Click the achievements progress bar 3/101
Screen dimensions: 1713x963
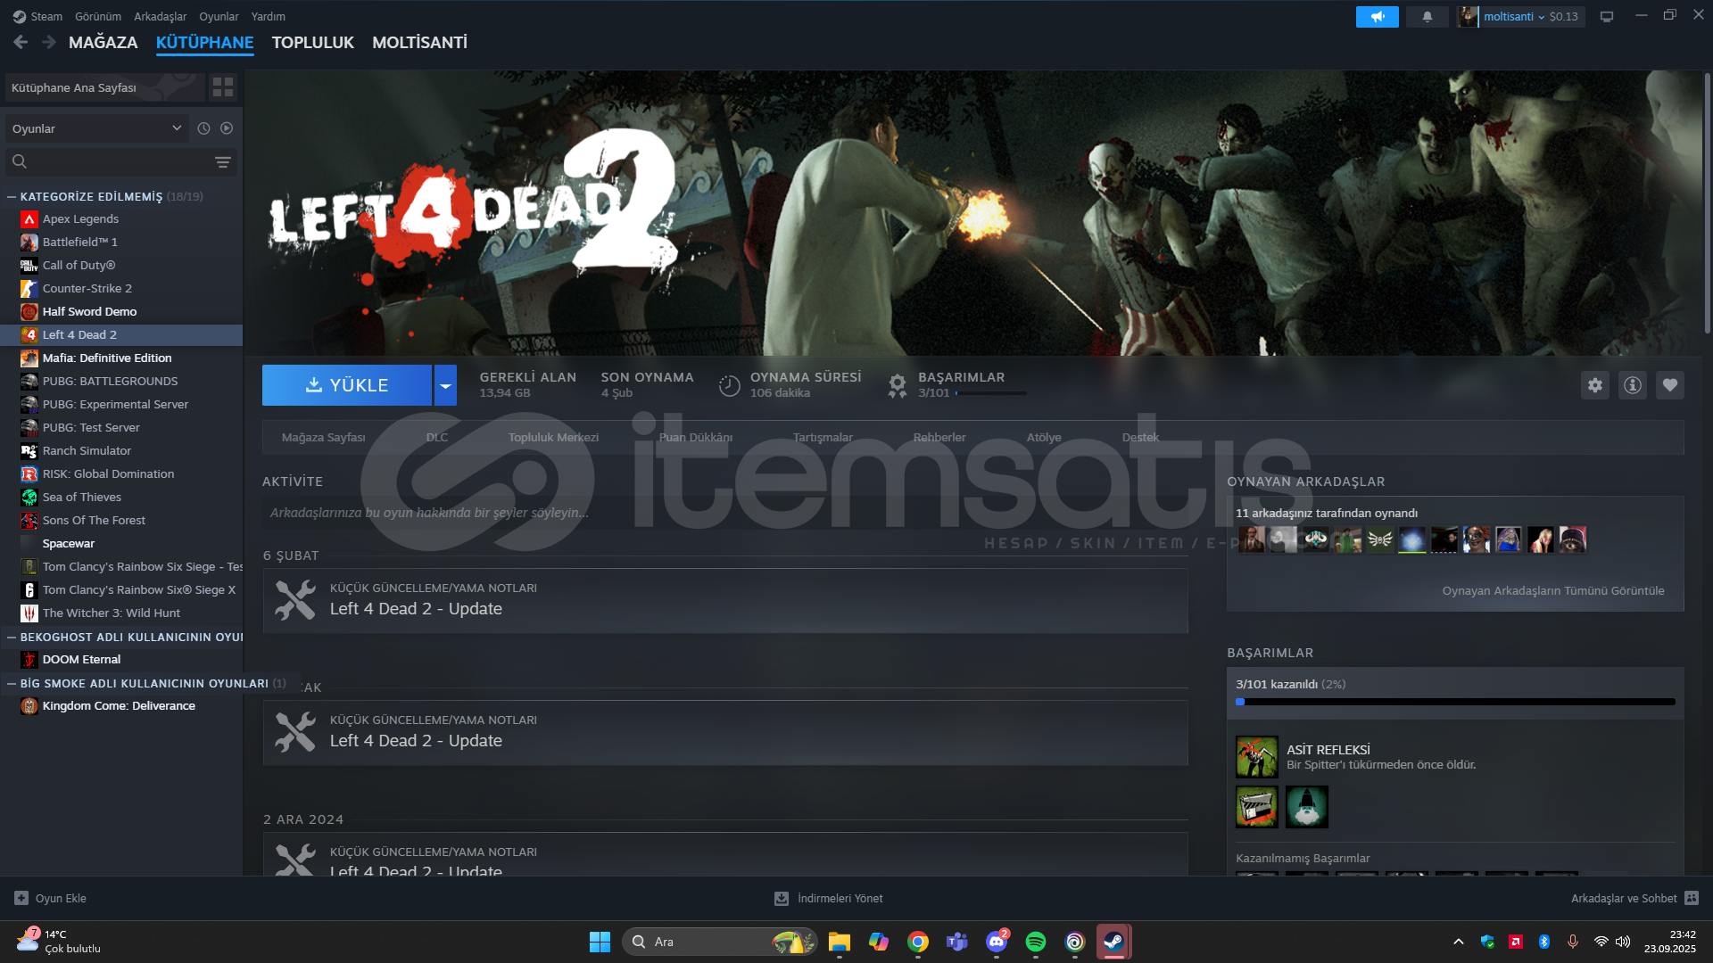[1455, 702]
